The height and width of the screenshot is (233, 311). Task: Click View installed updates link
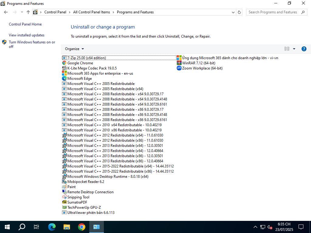(26, 35)
